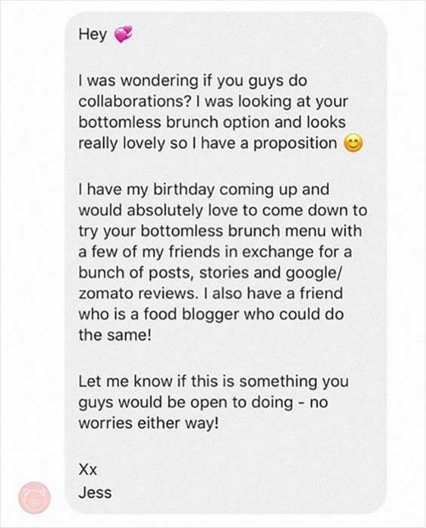The height and width of the screenshot is (528, 426).
Task: Click the "Jess" signature at the bottom
Action: point(95,493)
